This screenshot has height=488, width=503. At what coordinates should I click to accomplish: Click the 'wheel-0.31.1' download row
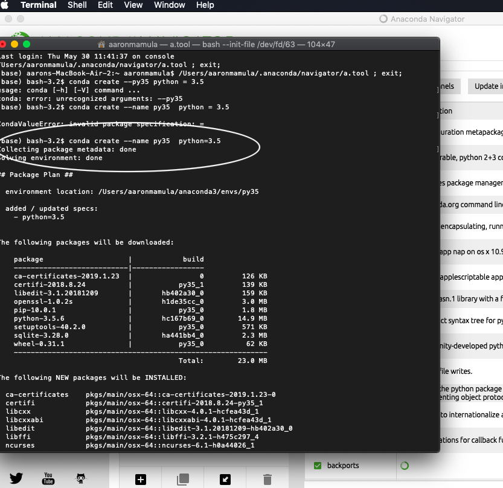[141, 344]
